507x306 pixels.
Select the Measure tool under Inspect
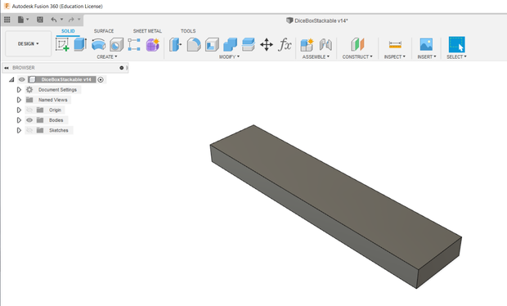click(x=395, y=45)
